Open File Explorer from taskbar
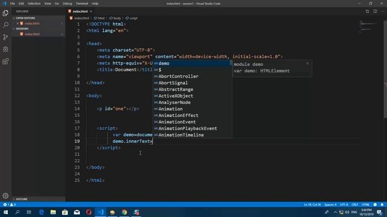Image resolution: width=387 pixels, height=217 pixels. tap(53, 212)
